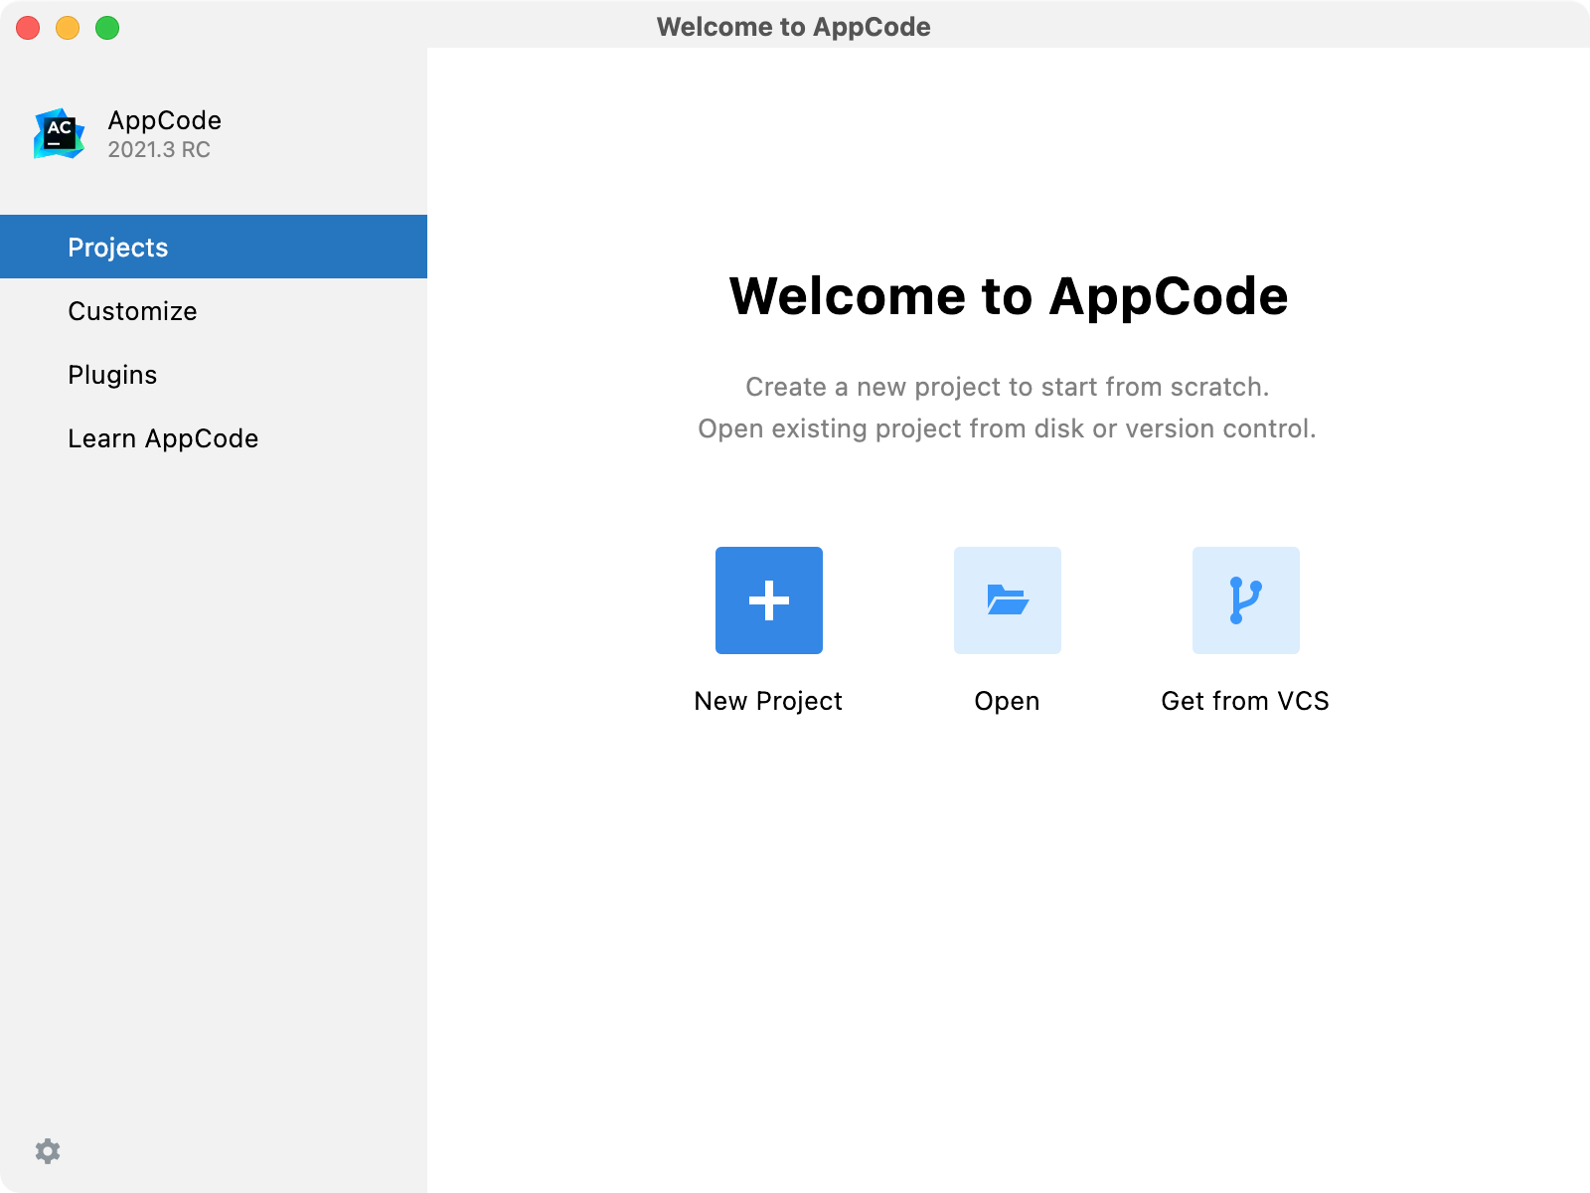Image resolution: width=1590 pixels, height=1193 pixels.
Task: Click the 2021.3 RC version text
Action: (159, 150)
